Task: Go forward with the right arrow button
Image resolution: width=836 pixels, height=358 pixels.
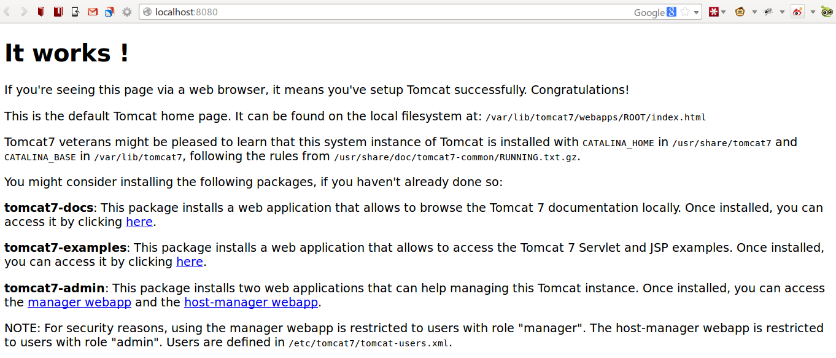Action: click(x=25, y=12)
